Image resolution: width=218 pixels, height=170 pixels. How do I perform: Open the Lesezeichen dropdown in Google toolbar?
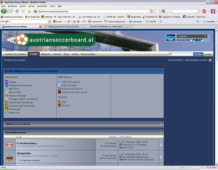97,22
